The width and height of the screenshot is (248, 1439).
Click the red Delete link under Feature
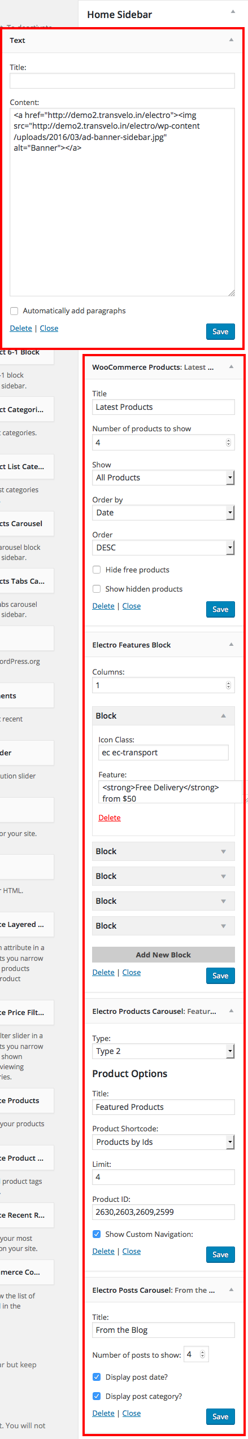110,817
